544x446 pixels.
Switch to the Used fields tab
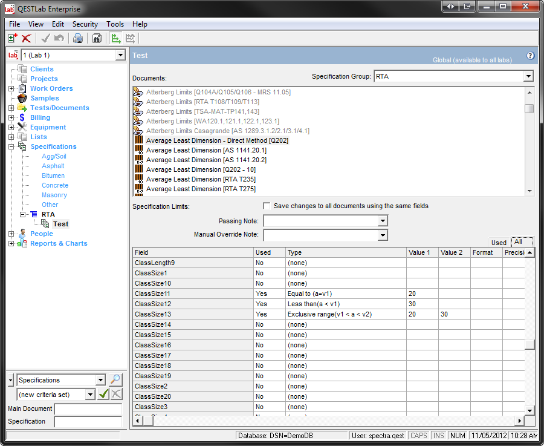click(499, 242)
